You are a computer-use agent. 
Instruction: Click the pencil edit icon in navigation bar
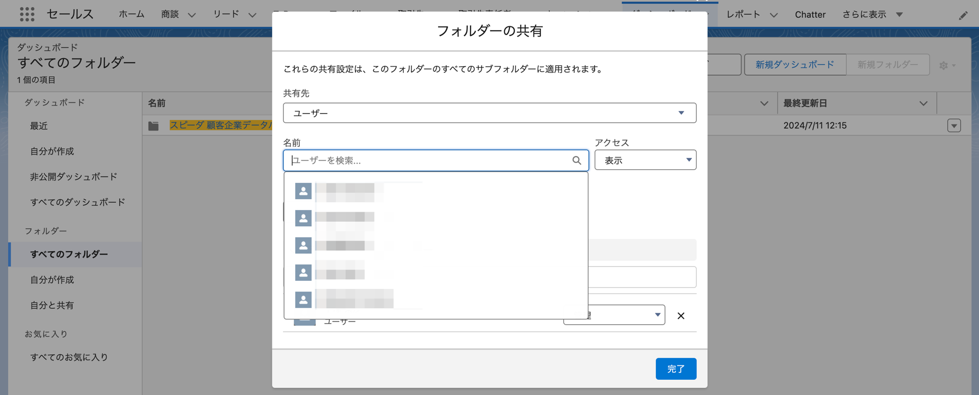(963, 15)
